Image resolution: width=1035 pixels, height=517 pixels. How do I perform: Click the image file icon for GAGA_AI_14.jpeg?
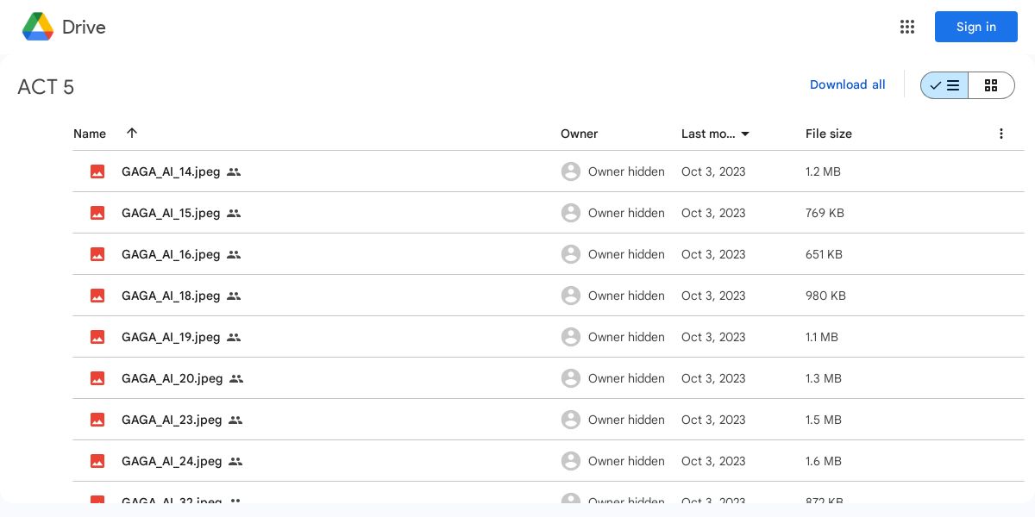click(x=97, y=171)
